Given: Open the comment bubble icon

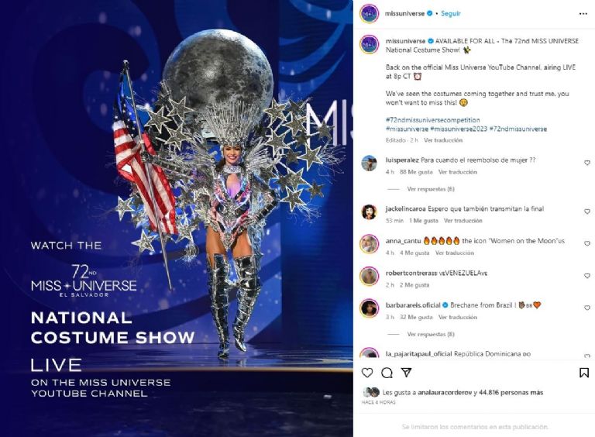Looking at the screenshot, I should point(387,373).
